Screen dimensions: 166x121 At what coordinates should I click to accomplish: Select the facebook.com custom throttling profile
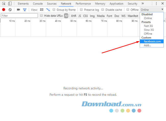[152, 42]
